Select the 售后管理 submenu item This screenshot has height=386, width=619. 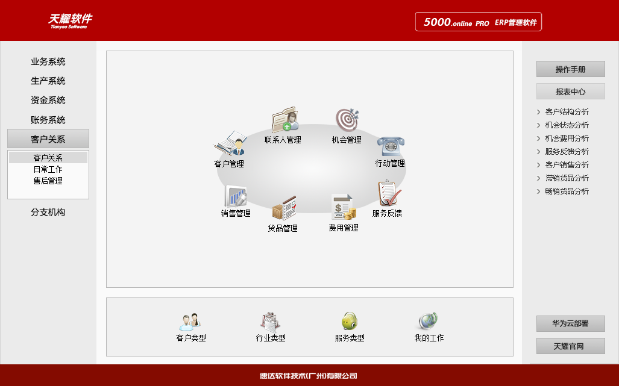(48, 181)
